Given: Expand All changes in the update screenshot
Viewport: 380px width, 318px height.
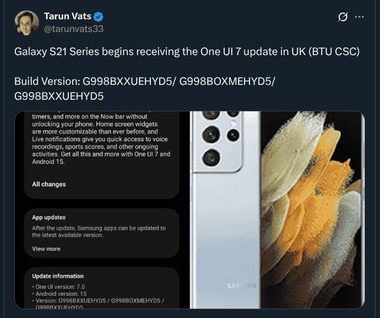Looking at the screenshot, I should [49, 184].
